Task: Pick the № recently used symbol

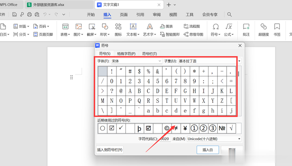Action: [x=222, y=129]
